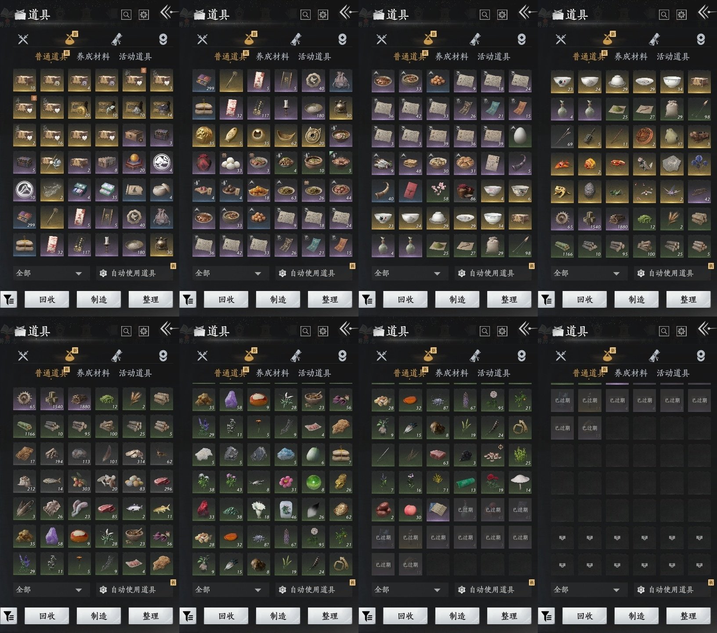Toggle the filter icon beside 回收 in top-left panel
Image resolution: width=717 pixels, height=633 pixels.
9,300
